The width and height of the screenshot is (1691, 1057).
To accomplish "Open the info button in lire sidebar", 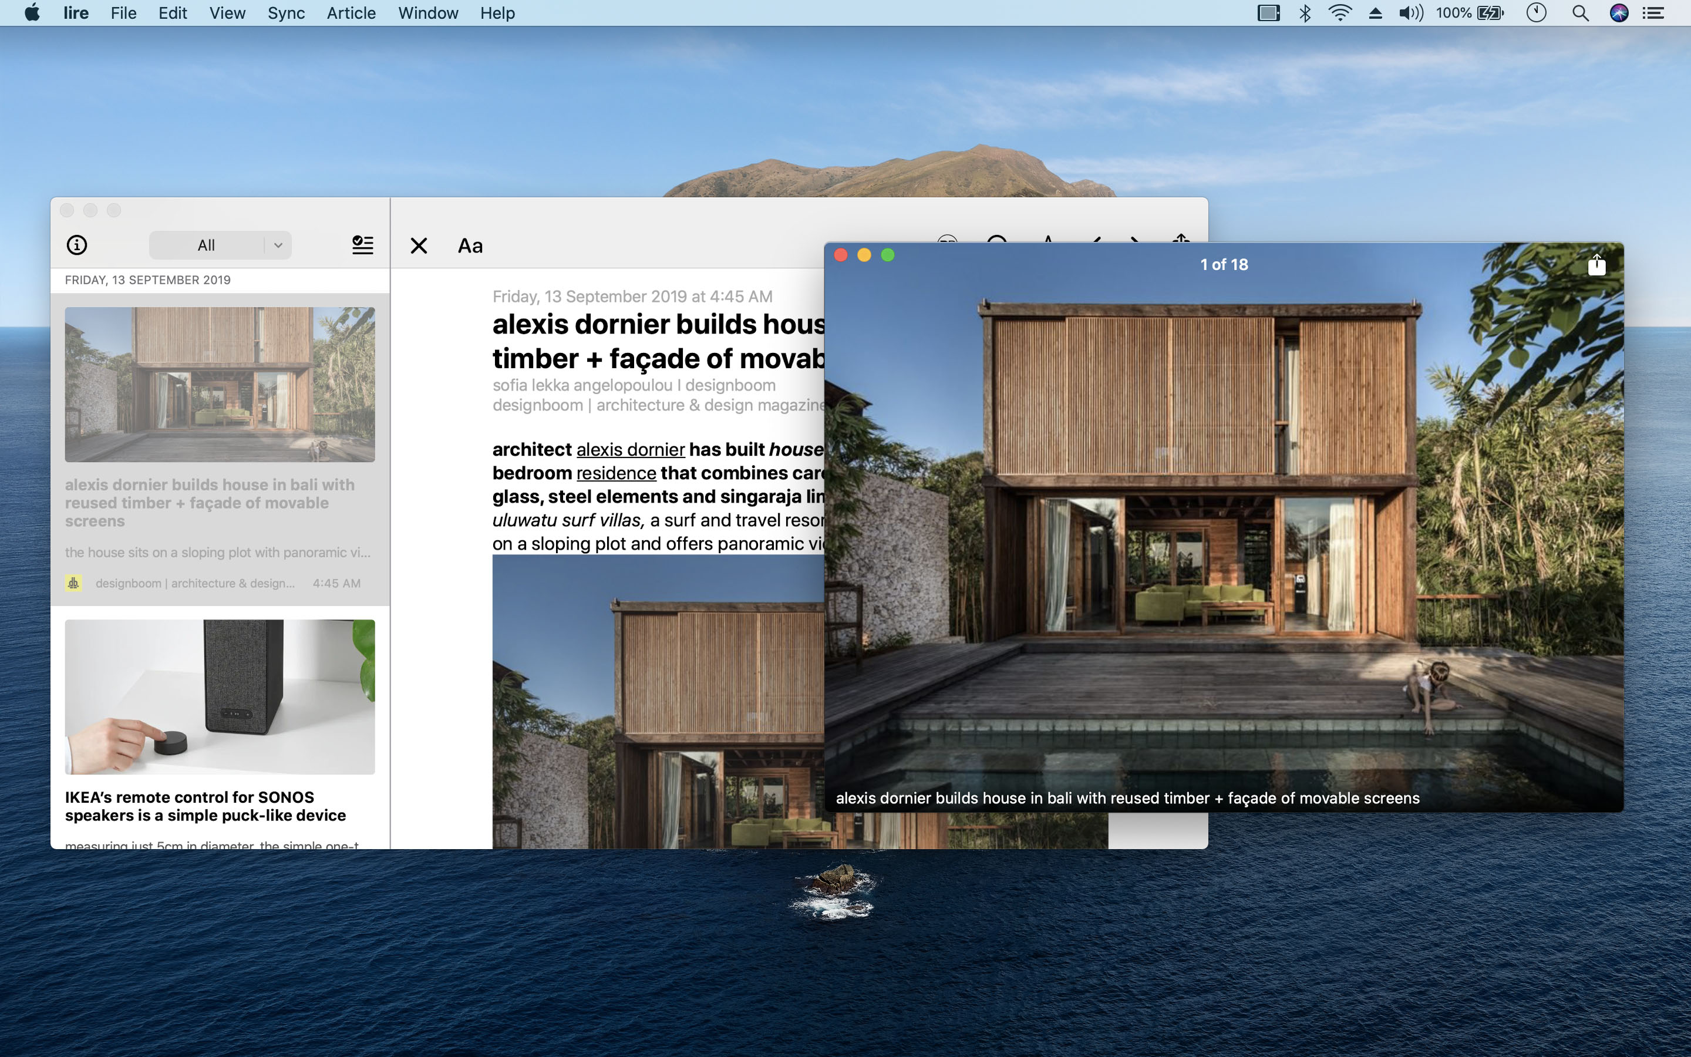I will pyautogui.click(x=77, y=245).
